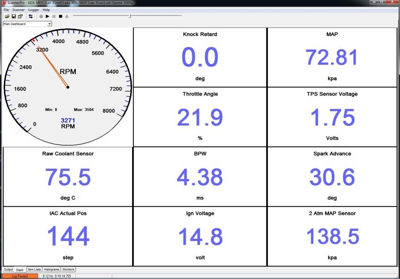The height and width of the screenshot is (279, 400).
Task: Click the eject triangle icon
Action: click(x=67, y=16)
